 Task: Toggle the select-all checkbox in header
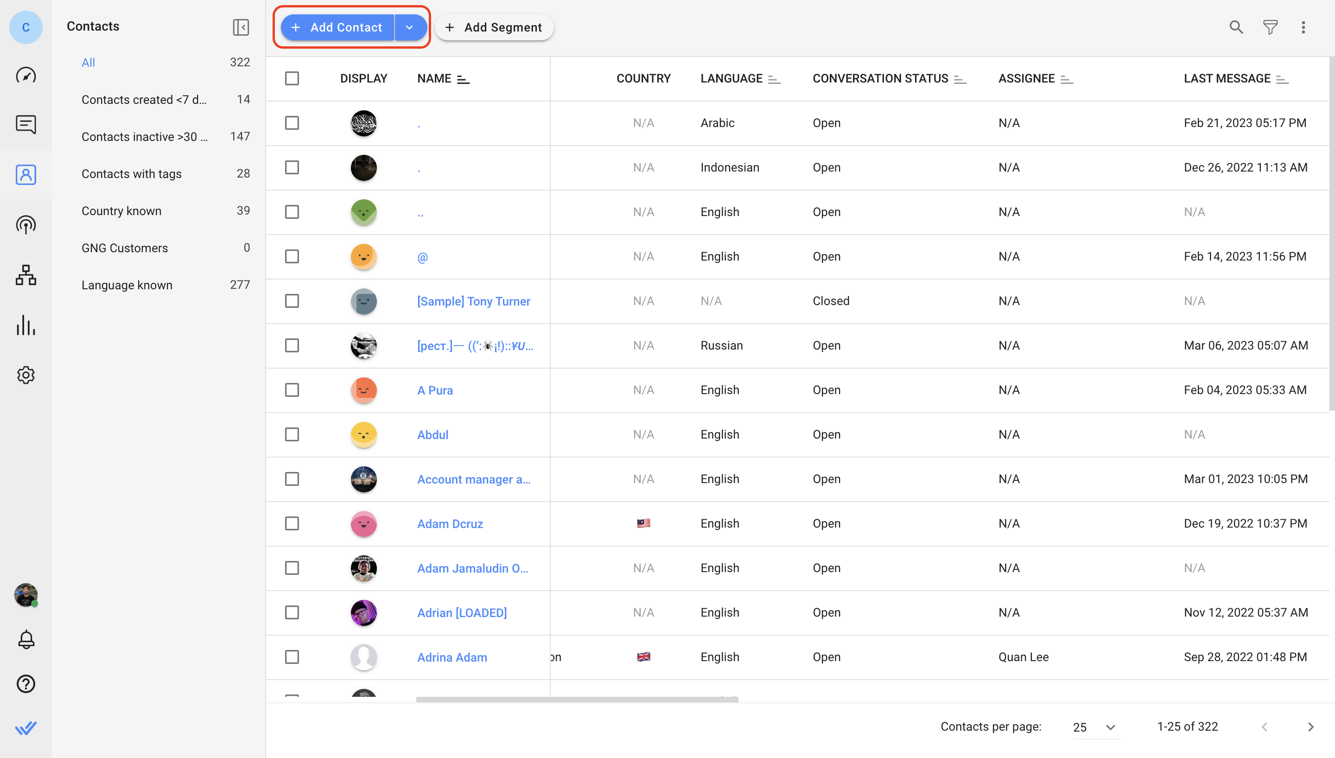(292, 79)
